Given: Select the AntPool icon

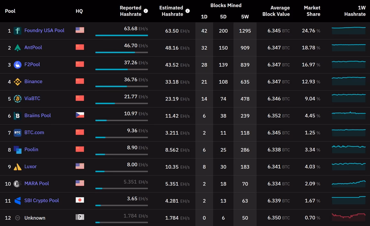Looking at the screenshot, I should pos(18,47).
